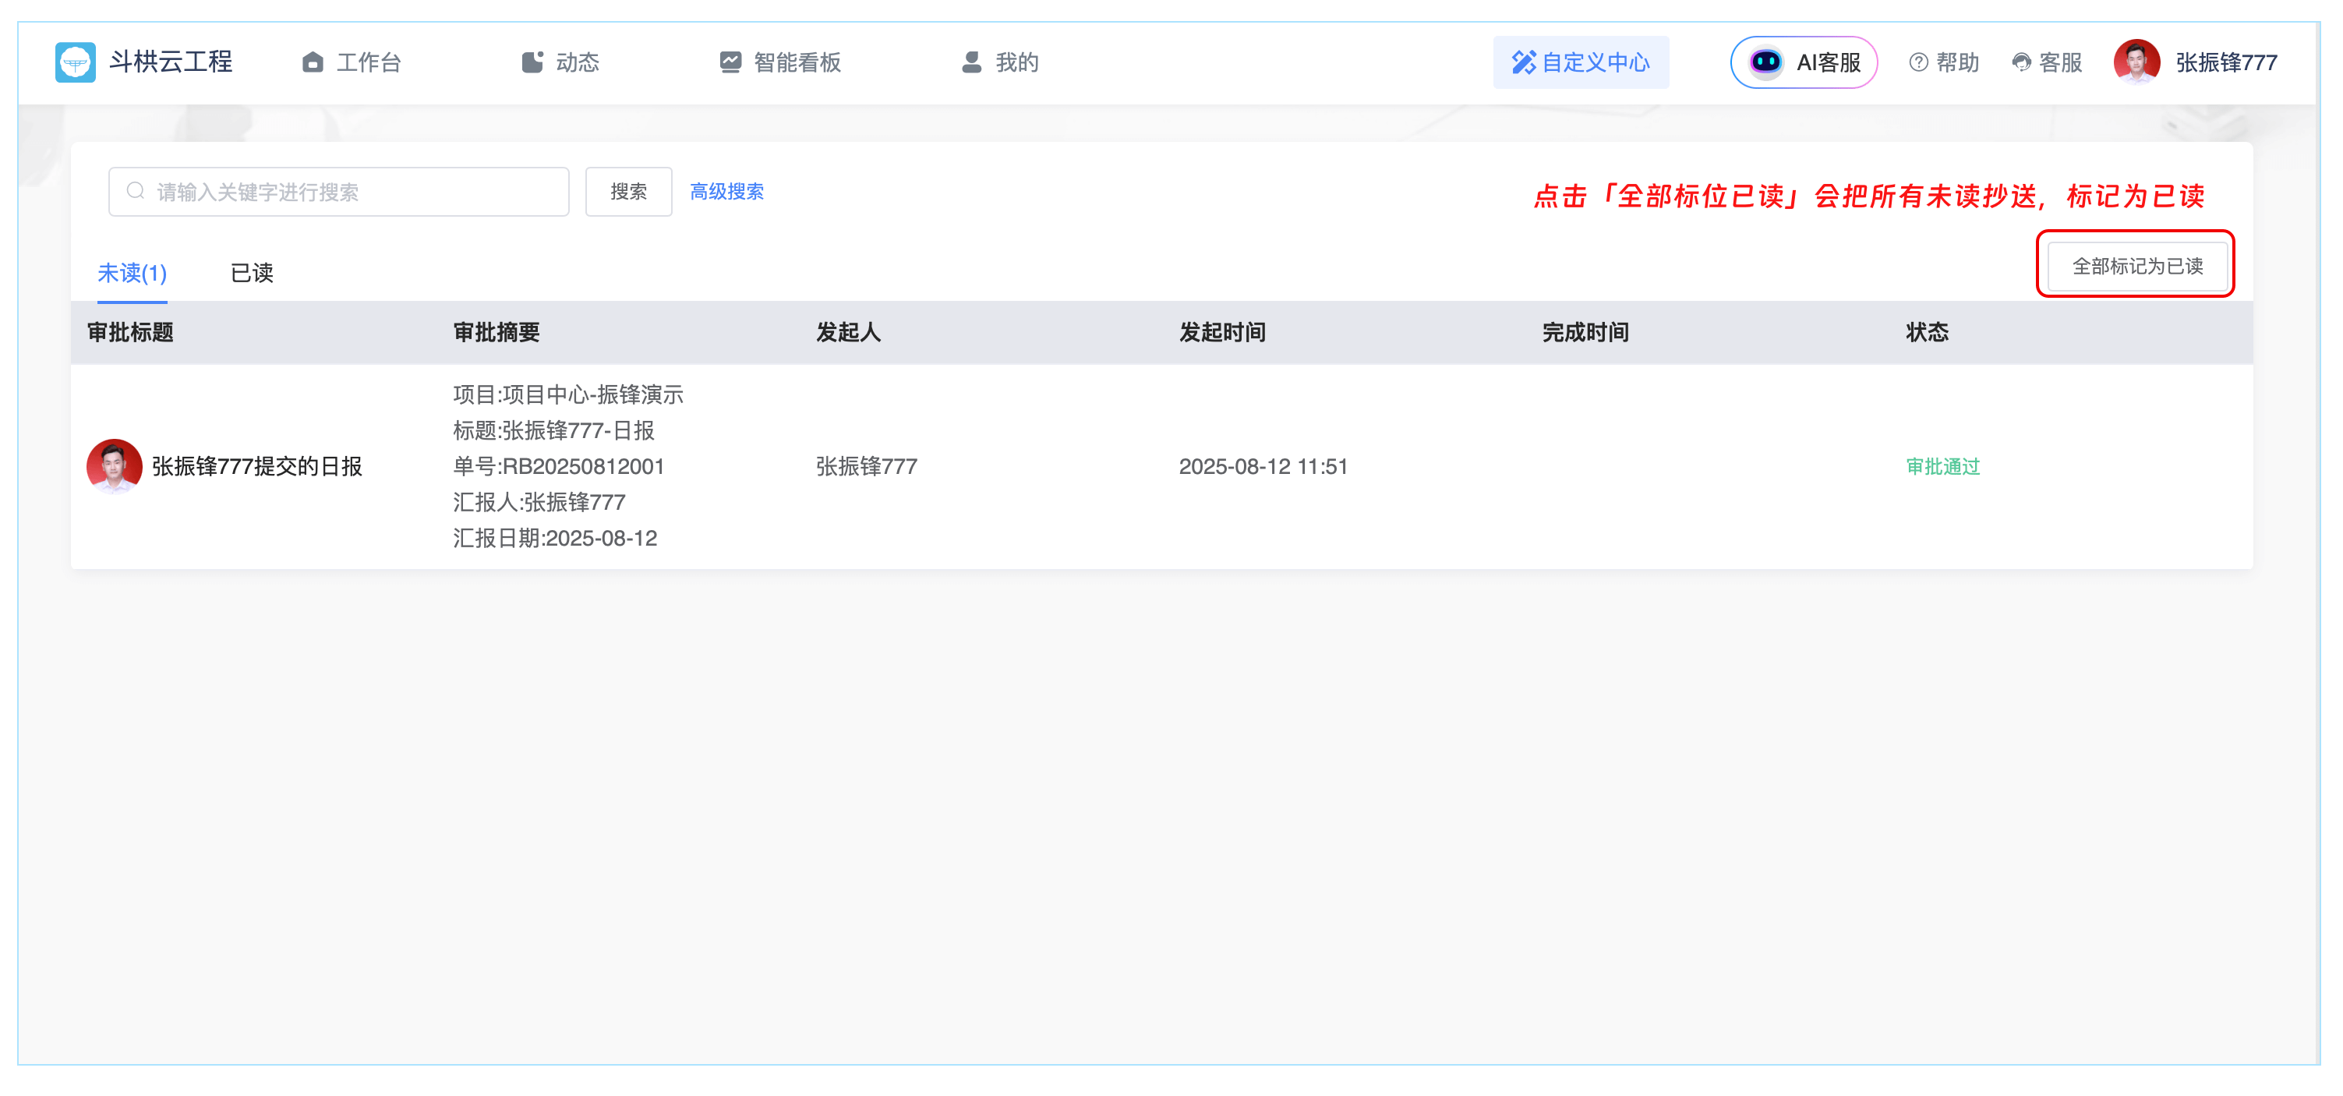Click the AI客服 robot icon
The width and height of the screenshot is (2343, 1096).
(1765, 62)
